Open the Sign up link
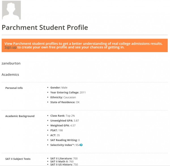The width and height of the screenshot is (170, 166). [x=10, y=47]
